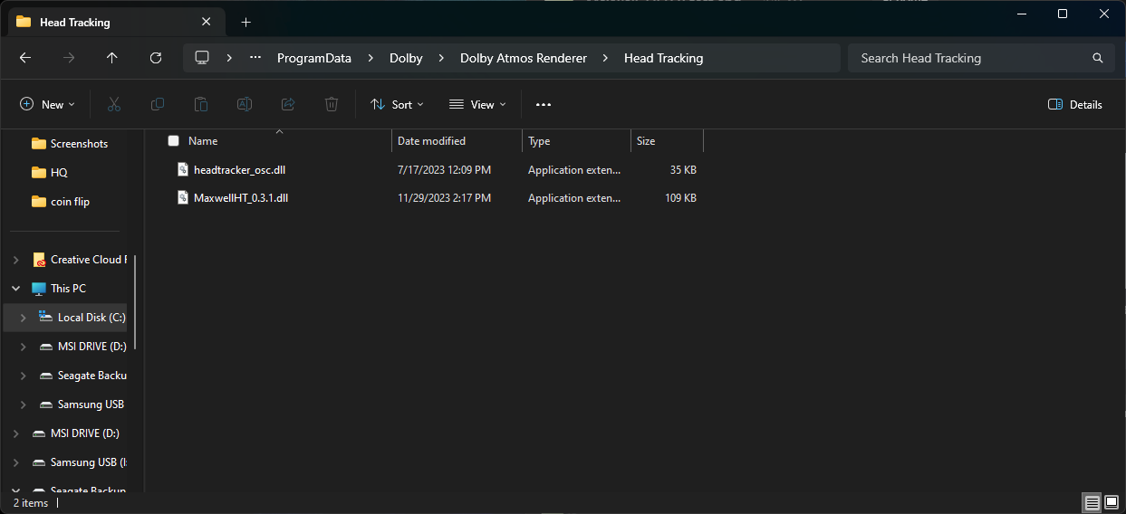
Task: Toggle the Details pane button
Action: point(1075,104)
